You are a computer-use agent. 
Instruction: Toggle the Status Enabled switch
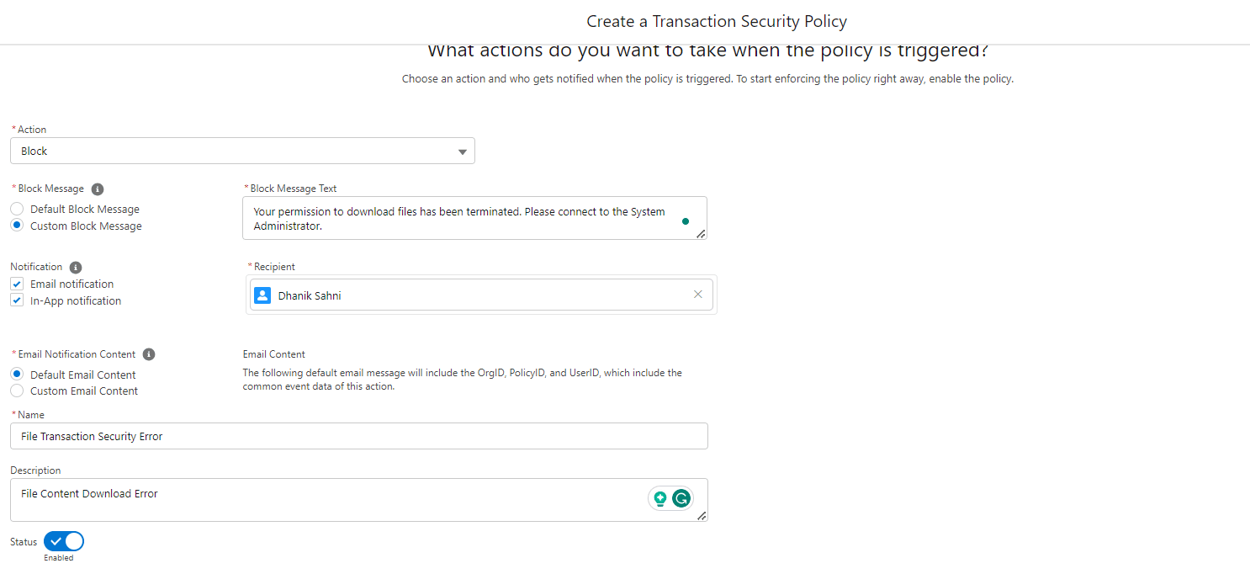[64, 542]
